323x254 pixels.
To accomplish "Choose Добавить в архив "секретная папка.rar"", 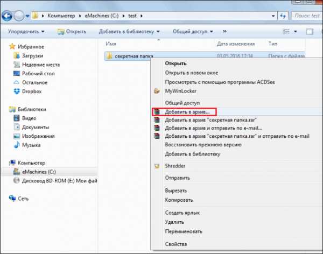I will tap(210, 120).
